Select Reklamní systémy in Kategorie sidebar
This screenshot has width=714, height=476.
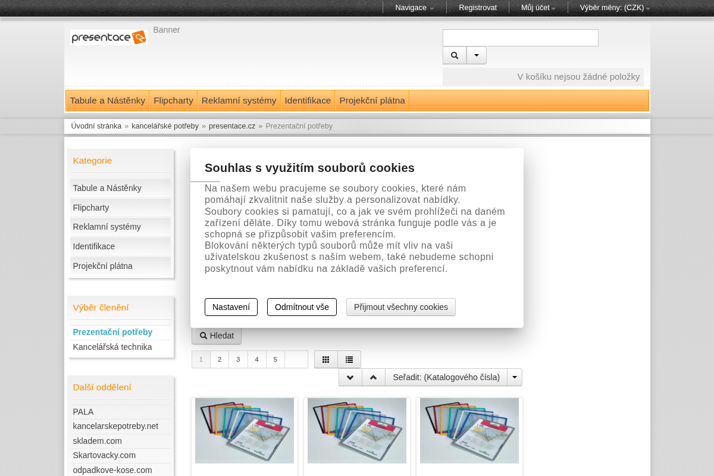(x=120, y=227)
